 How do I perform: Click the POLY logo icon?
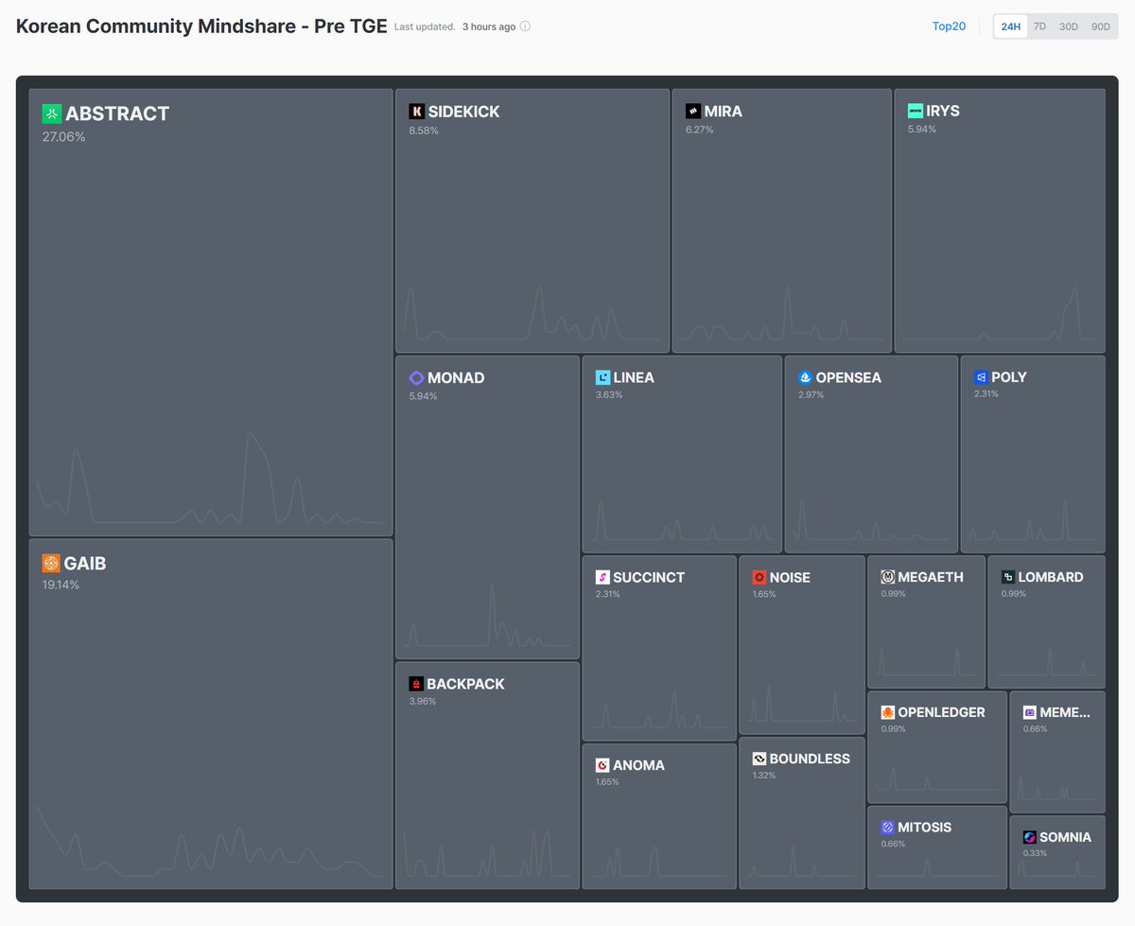tap(981, 377)
